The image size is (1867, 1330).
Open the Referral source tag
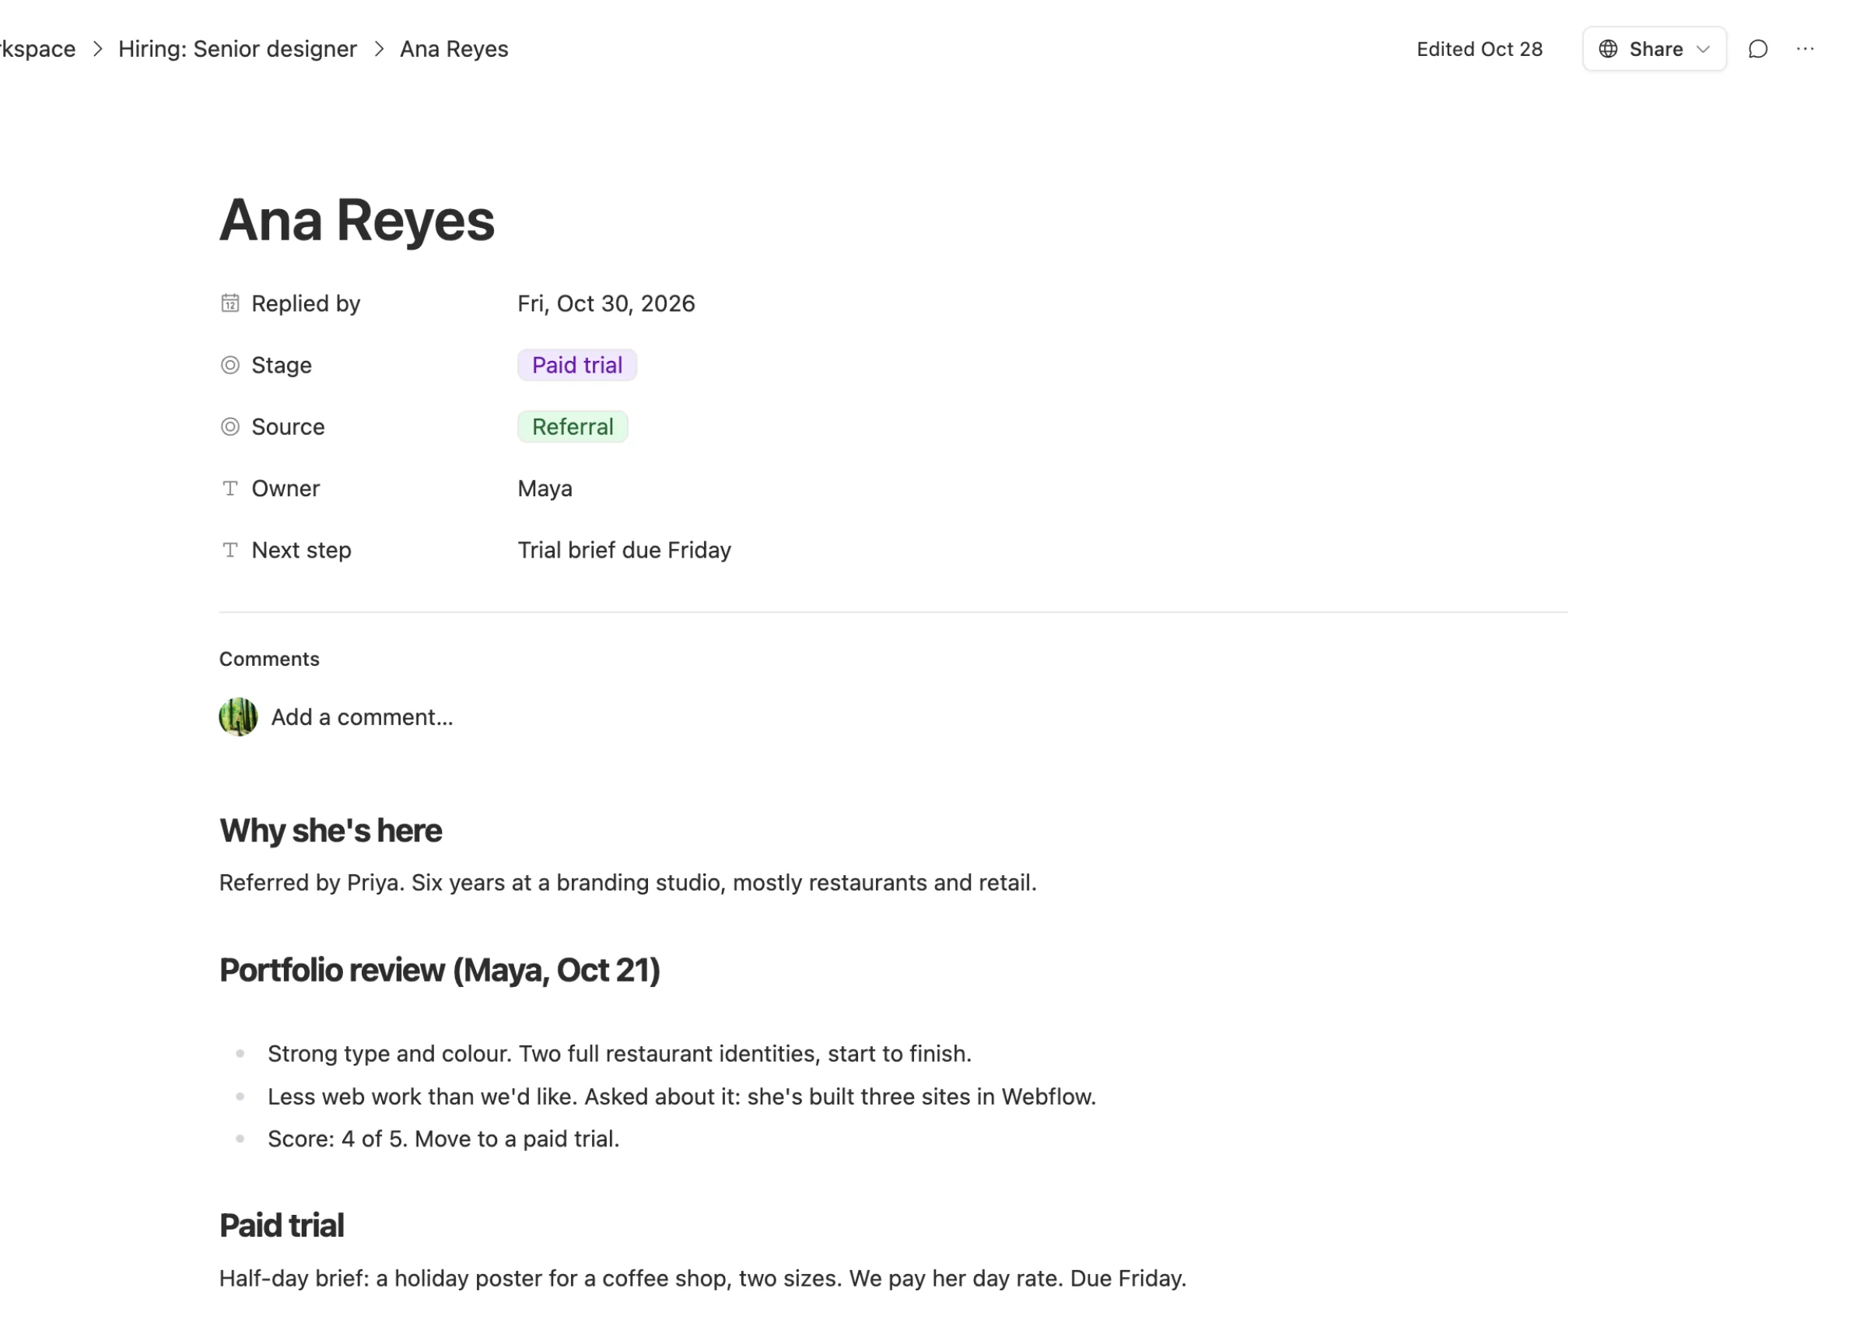[573, 427]
